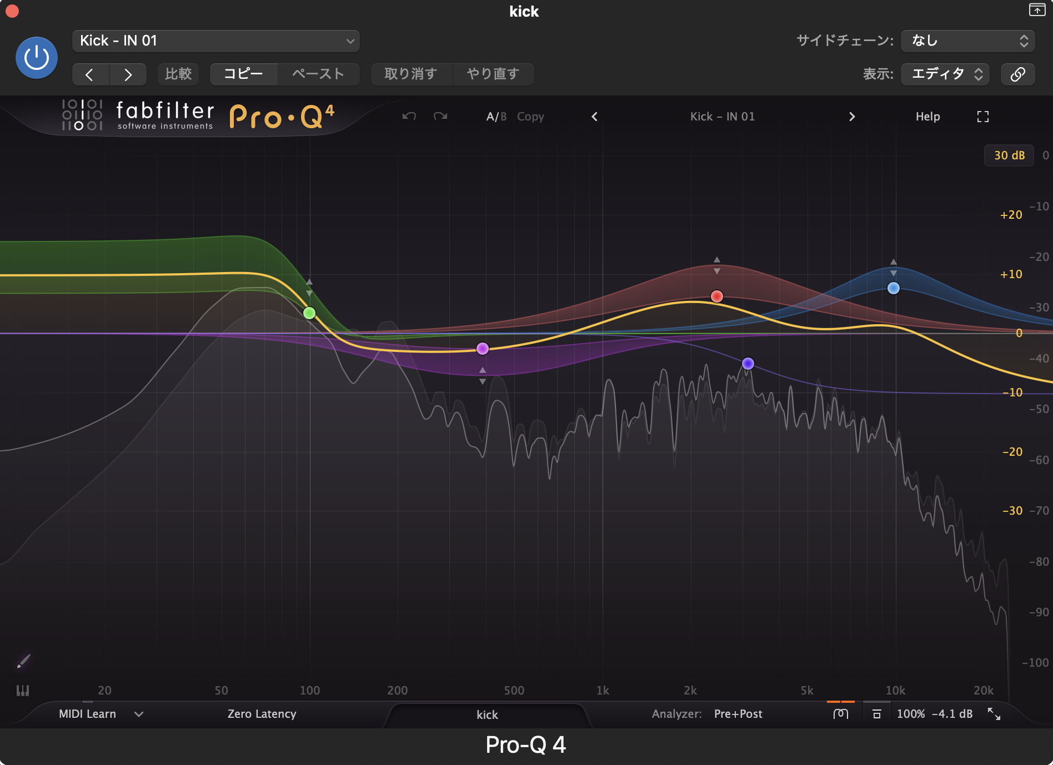Open the Analyzer Pre+Post settings
Image resolution: width=1053 pixels, height=765 pixels.
738,714
